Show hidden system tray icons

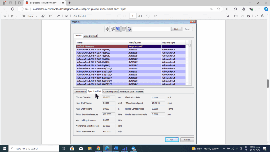[x=224, y=149]
